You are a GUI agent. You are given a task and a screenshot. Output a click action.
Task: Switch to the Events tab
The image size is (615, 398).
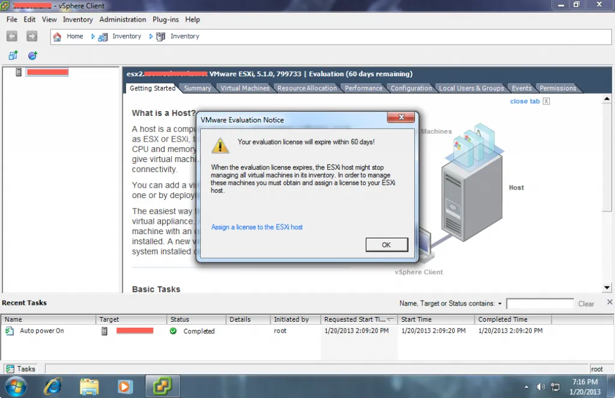point(522,88)
